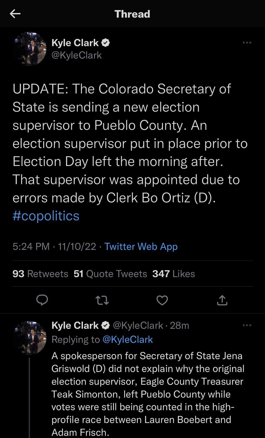Viewport: 265px width, 438px height.
Task: Go back using the back arrow
Action: click(15, 14)
